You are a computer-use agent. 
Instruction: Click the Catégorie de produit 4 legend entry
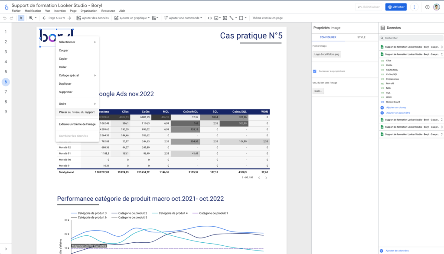(170, 213)
